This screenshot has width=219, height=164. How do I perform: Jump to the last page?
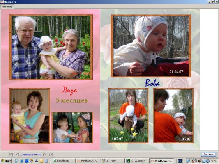(51, 154)
